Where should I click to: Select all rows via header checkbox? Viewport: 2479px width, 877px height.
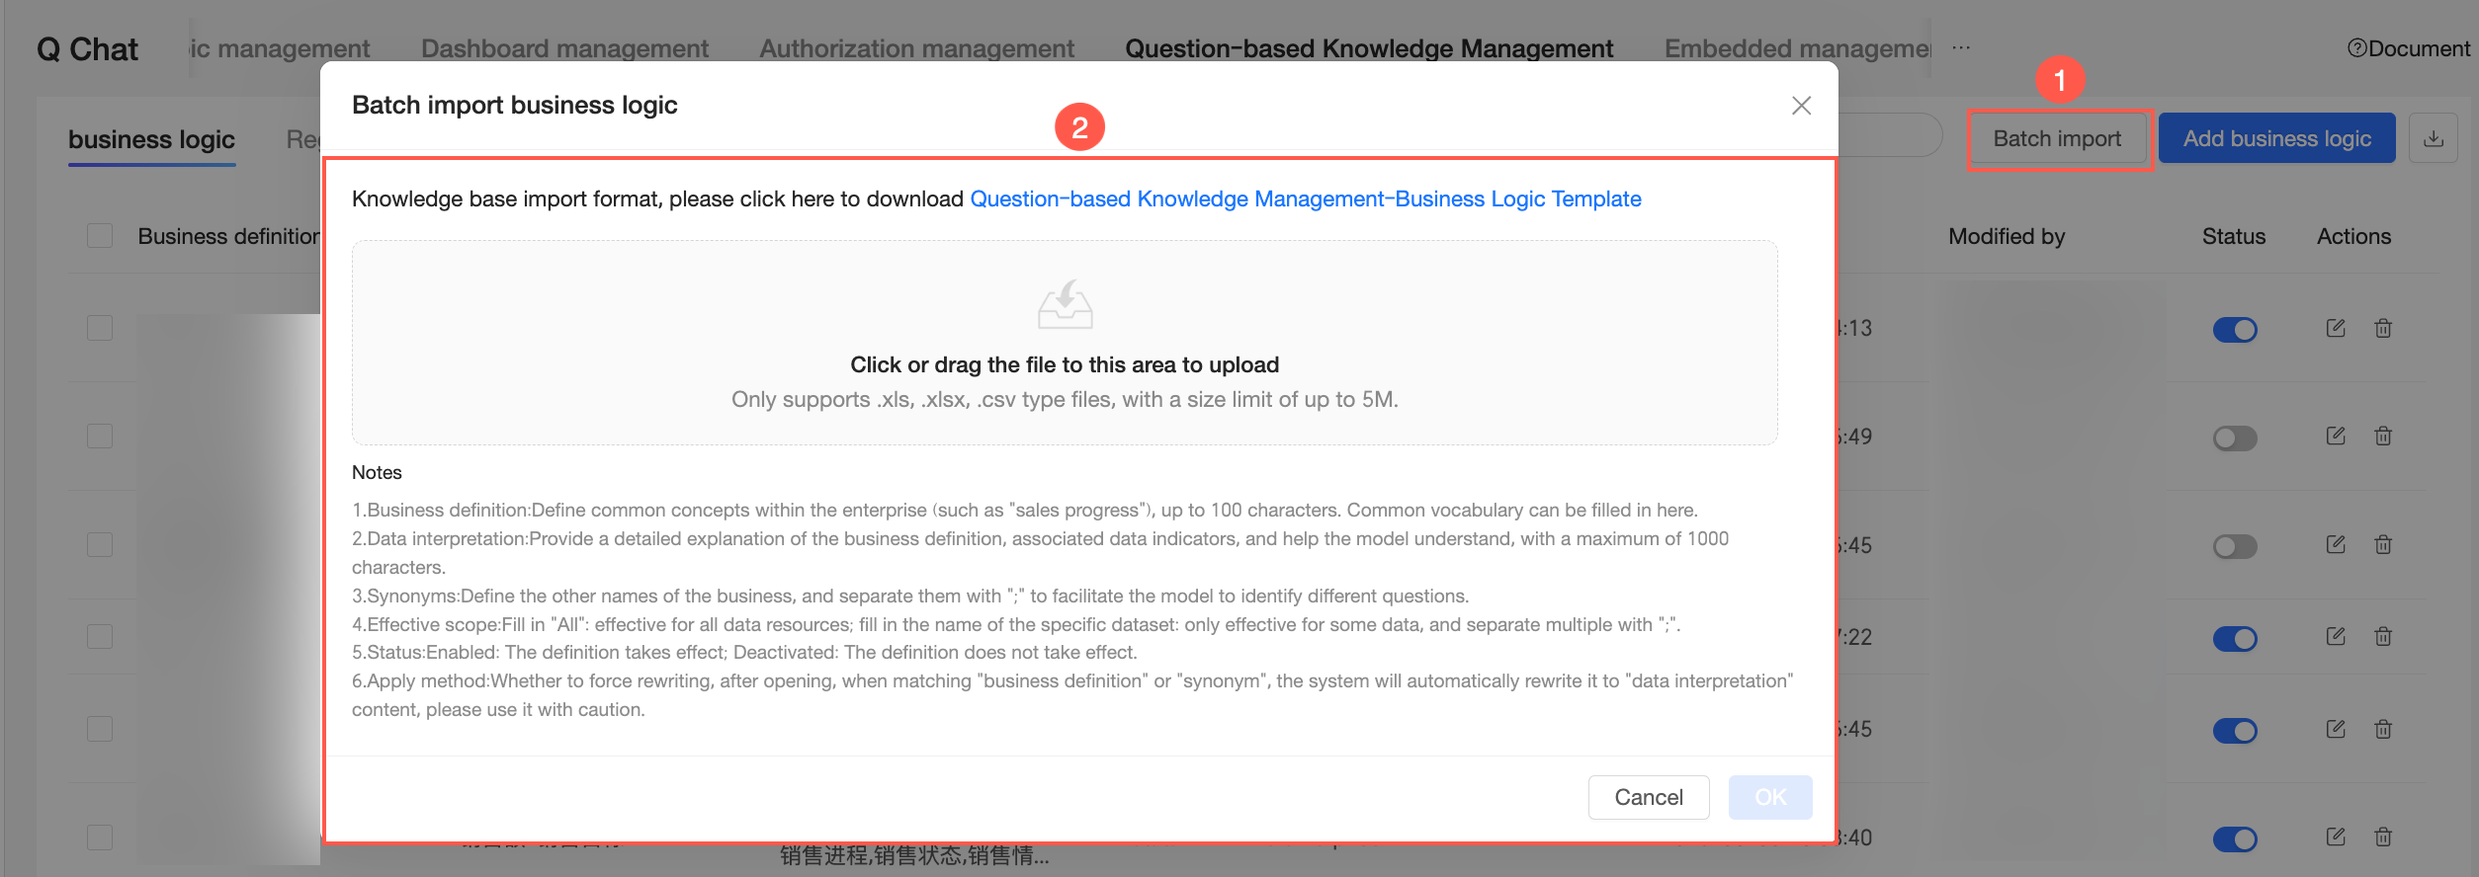[100, 236]
